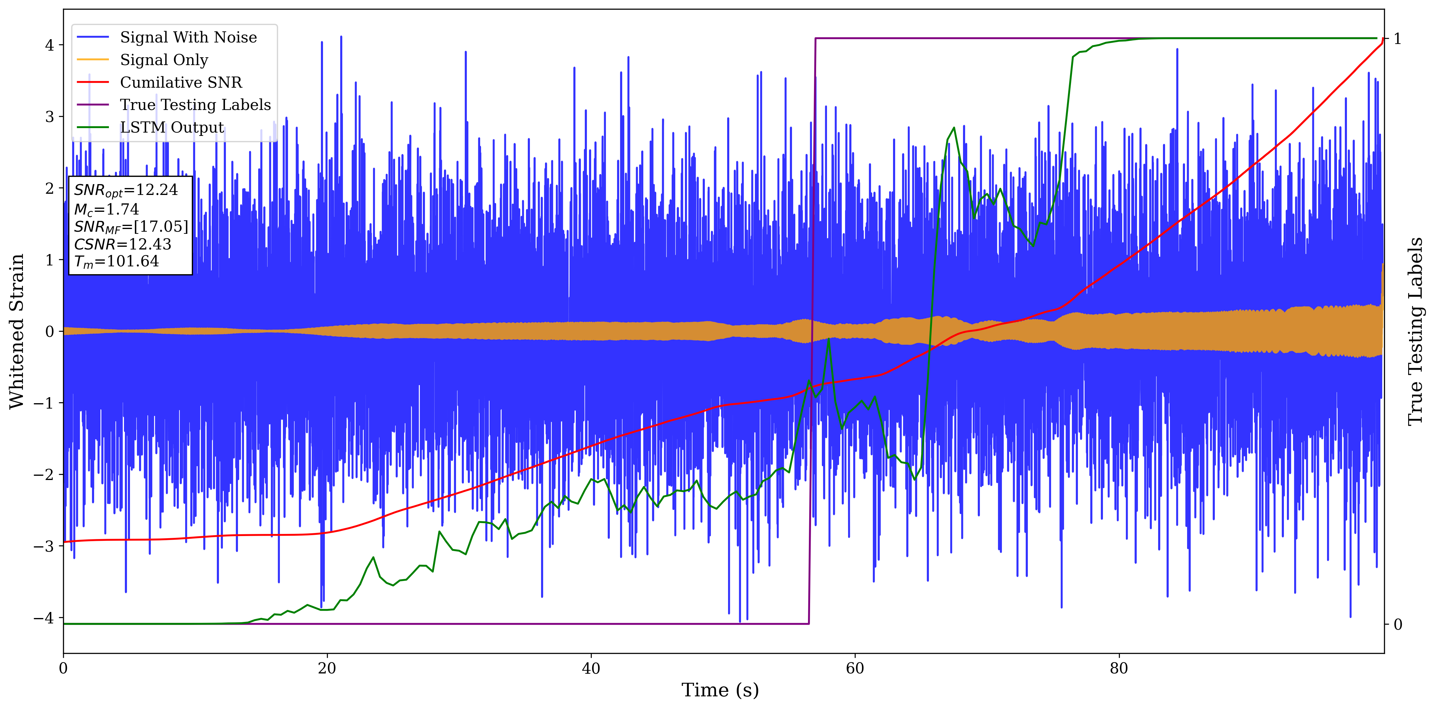The width and height of the screenshot is (1435, 709).
Task: Click the 'Time (s)' x-axis label
Action: [x=720, y=690]
